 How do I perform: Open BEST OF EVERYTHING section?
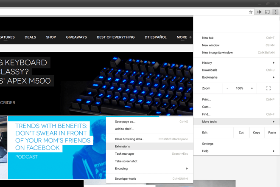coord(116,37)
